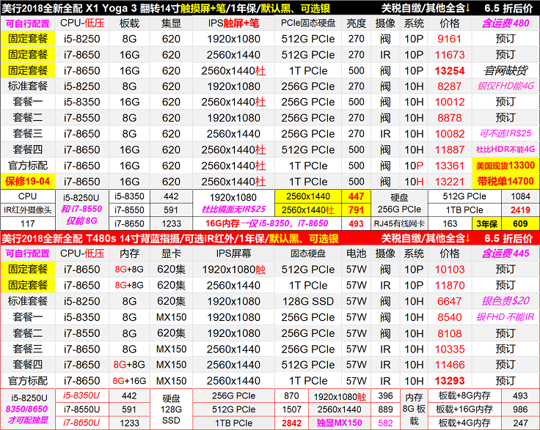Select the yellow '3年保' cell
Viewport: 540px width, 430px height.
(x=486, y=223)
